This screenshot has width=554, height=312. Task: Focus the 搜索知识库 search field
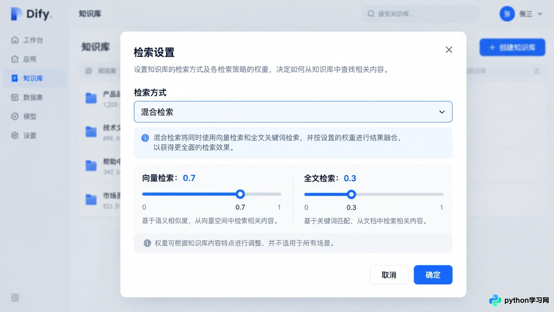pos(421,14)
